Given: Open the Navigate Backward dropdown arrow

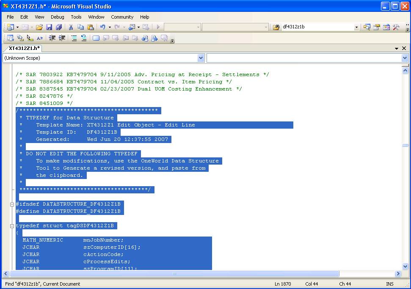Looking at the screenshot, I should point(139,27).
